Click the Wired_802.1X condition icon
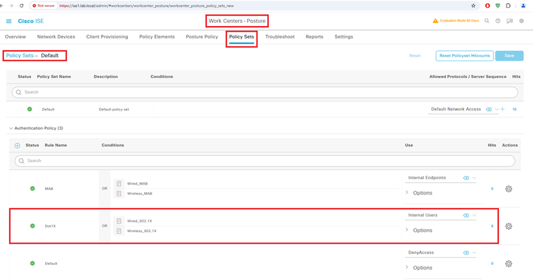533x280 pixels. tap(119, 221)
